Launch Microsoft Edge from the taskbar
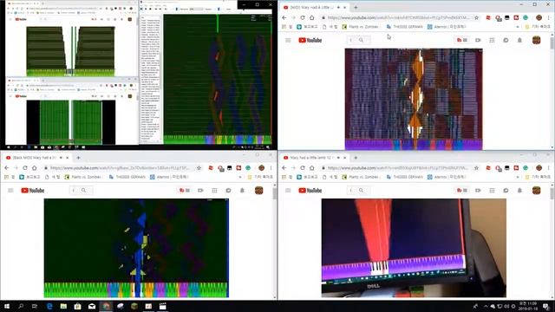 point(49,306)
